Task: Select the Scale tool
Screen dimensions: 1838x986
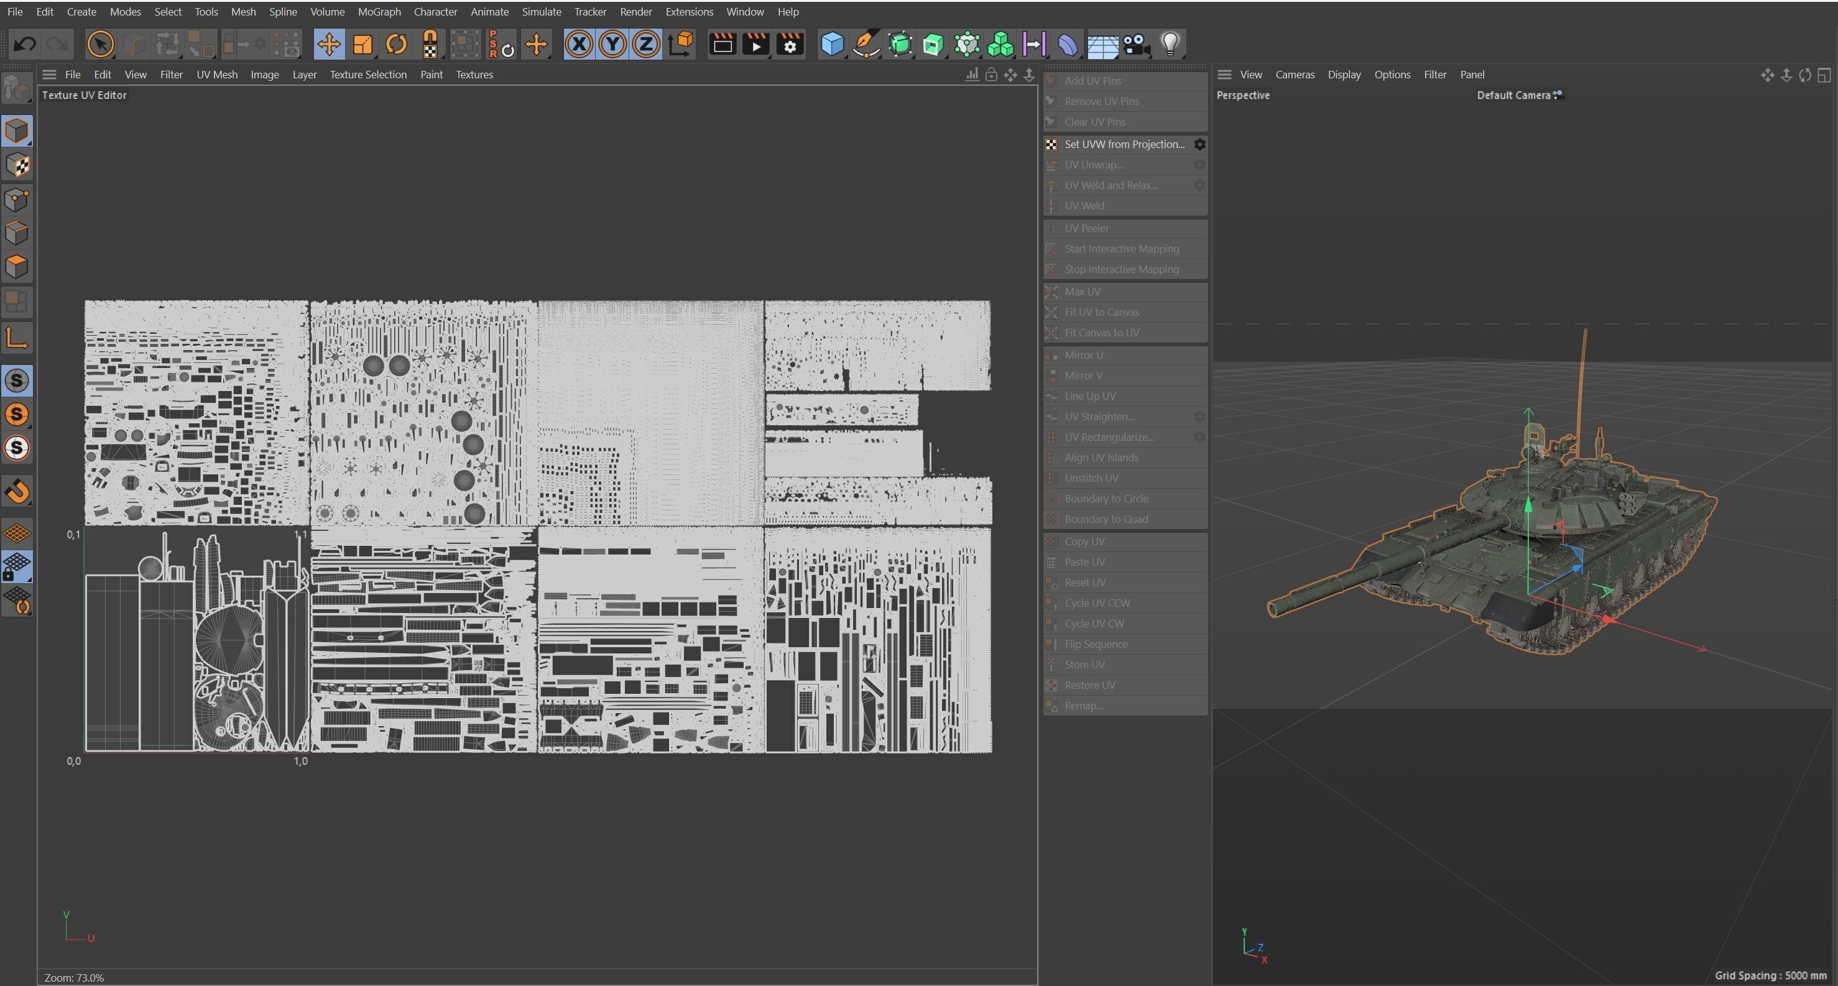Action: pos(363,44)
